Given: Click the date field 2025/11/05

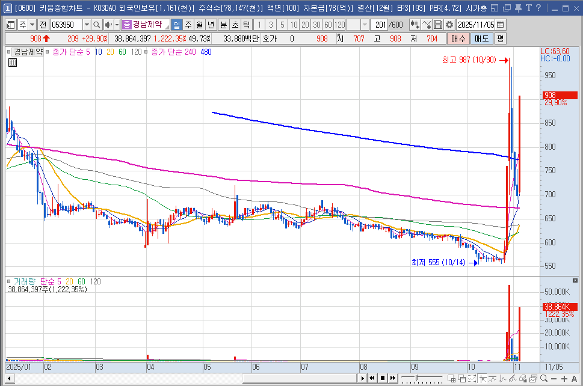Looking at the screenshot, I should tap(476, 25).
